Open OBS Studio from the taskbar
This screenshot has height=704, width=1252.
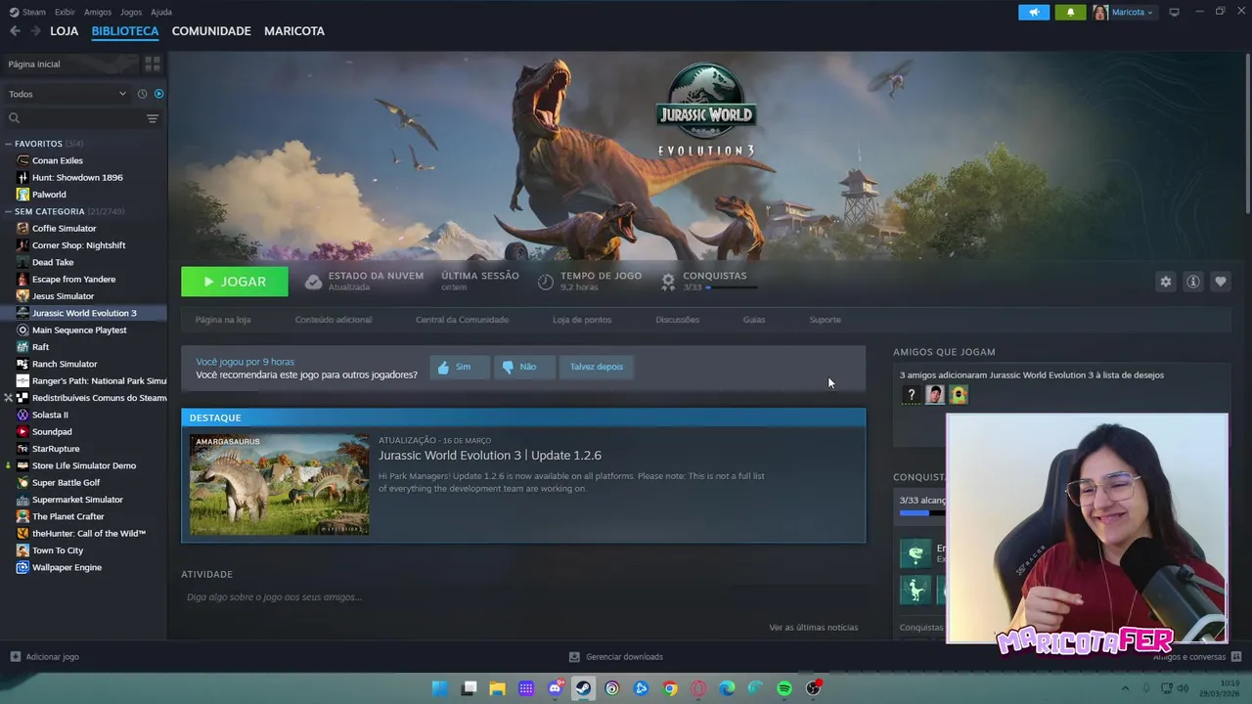pyautogui.click(x=813, y=688)
